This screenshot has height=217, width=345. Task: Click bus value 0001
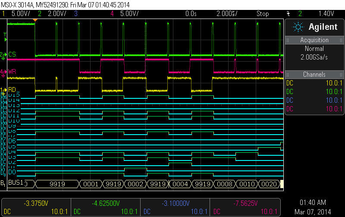click(91, 184)
